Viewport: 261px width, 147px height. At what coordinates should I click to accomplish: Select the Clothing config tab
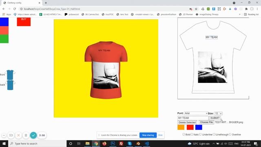[x=22, y=3]
